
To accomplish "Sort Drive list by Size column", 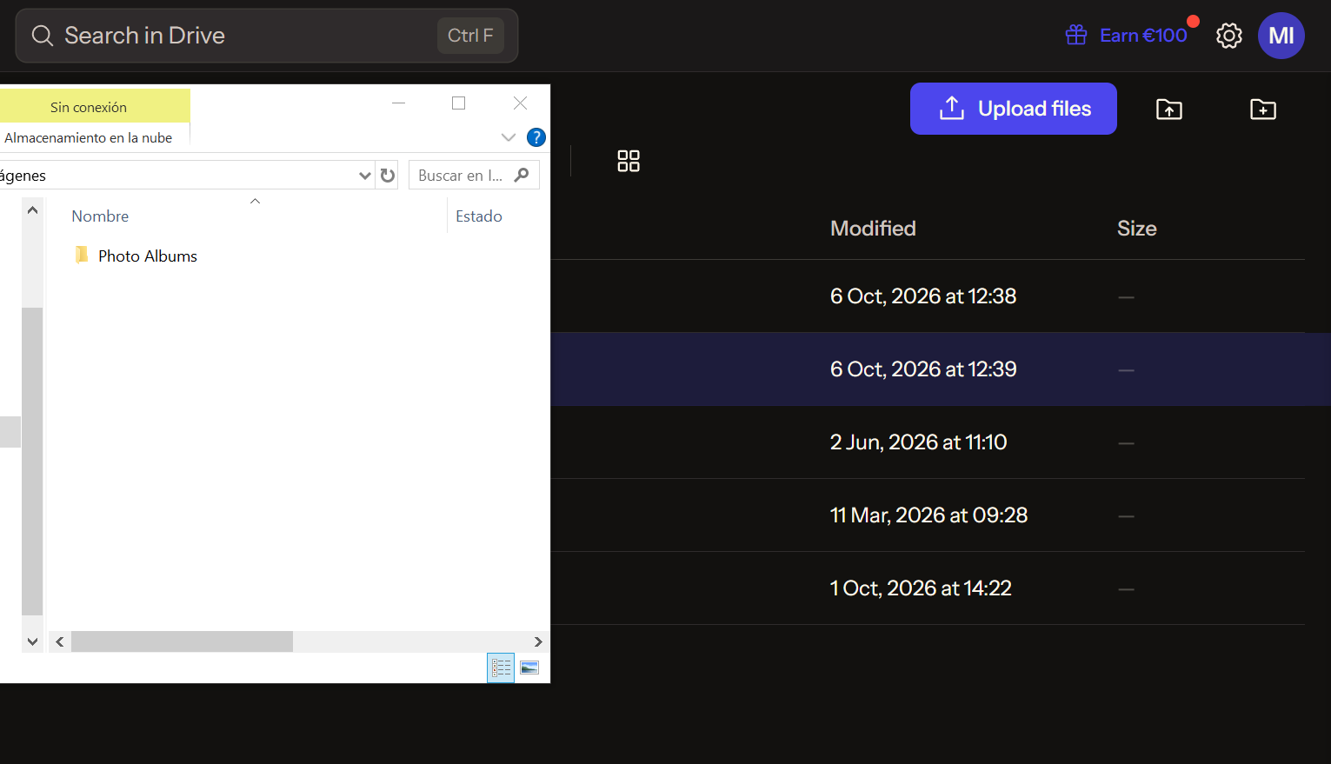I will point(1136,229).
